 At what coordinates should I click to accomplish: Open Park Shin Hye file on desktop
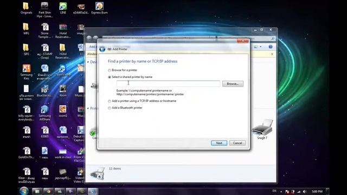(x=44, y=10)
